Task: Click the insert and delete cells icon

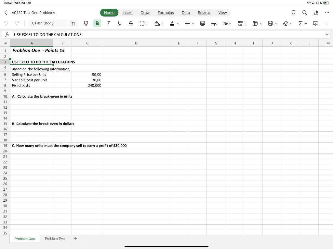Action: (x=255, y=23)
